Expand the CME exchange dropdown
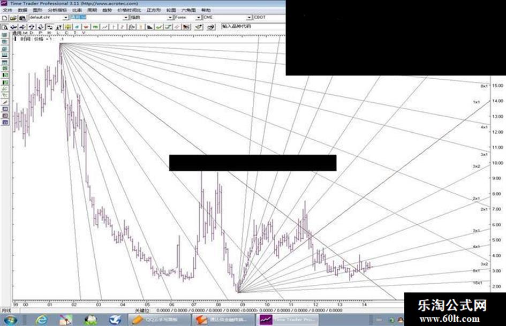Image resolution: width=506 pixels, height=326 pixels. pyautogui.click(x=249, y=18)
